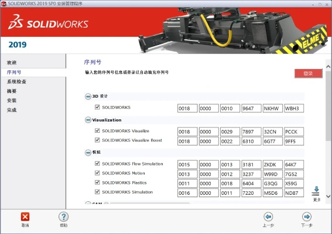Open Help with the question mark icon
Image resolution: width=332 pixels, height=234 pixels.
pos(63,216)
